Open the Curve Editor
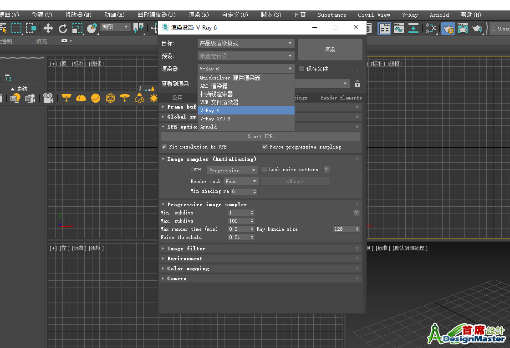510x348 pixels. pos(399,29)
